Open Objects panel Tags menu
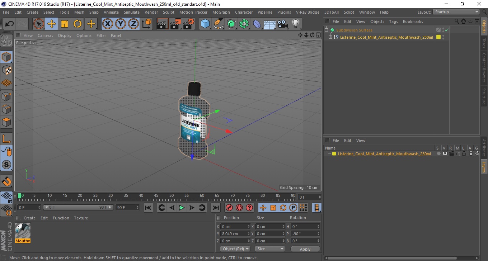The image size is (488, 261). click(393, 22)
